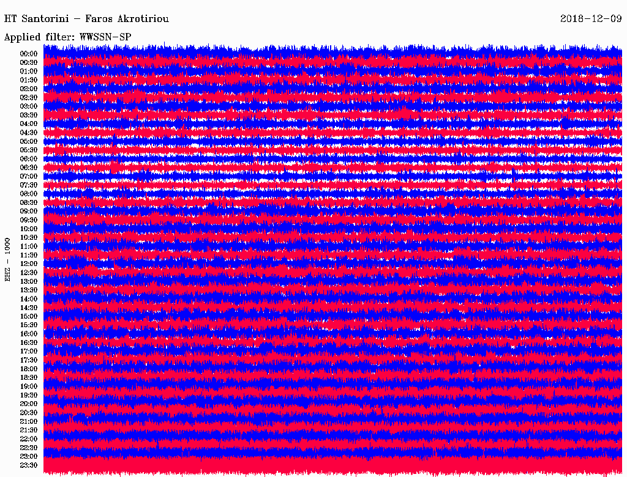Select the 03:30 time label

pyautogui.click(x=29, y=115)
